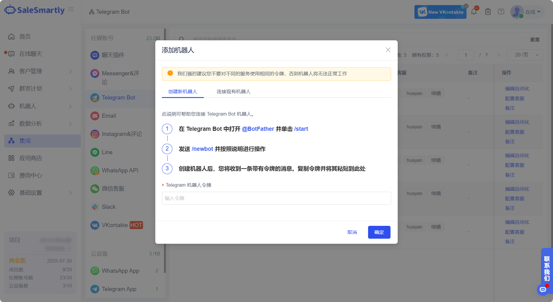Switch to the 连接现有机器人 tab
Viewport: 553px width, 302px height.
[x=233, y=91]
